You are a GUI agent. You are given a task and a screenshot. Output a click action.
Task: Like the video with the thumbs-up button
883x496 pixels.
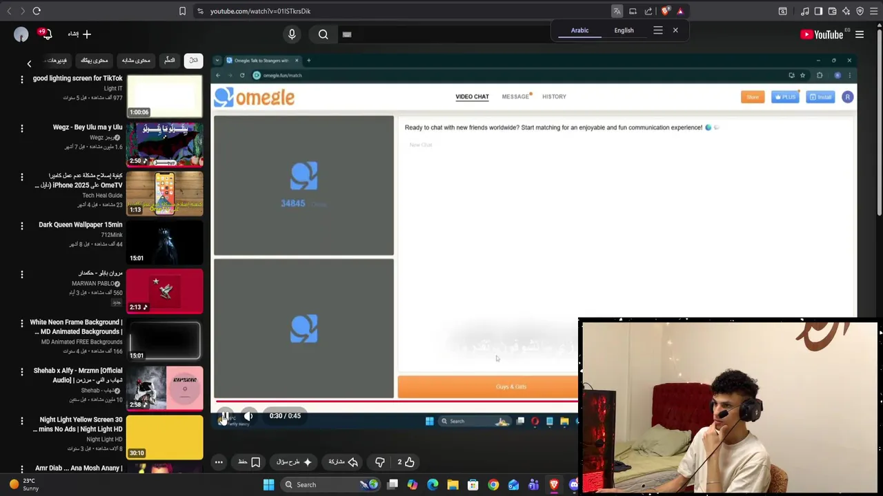(405, 462)
